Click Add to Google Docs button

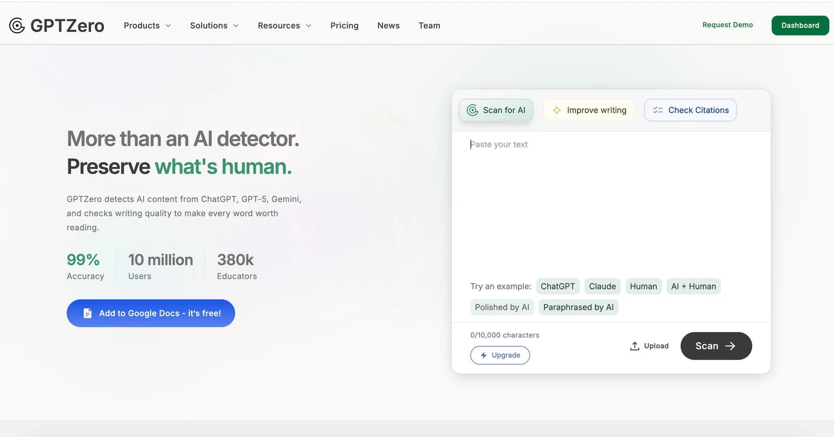click(151, 313)
